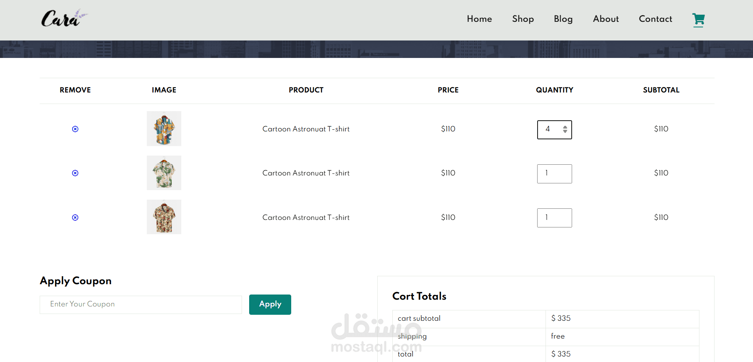The image size is (753, 362).
Task: Click the blue and orange shirt thumbnail
Action: [164, 129]
